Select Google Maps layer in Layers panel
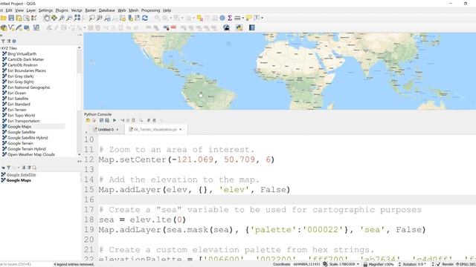Screen dimensions: 476x267 click(19, 180)
